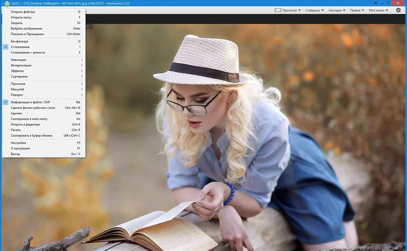Click the round checkmark icon in the toolbar

[x=398, y=10]
